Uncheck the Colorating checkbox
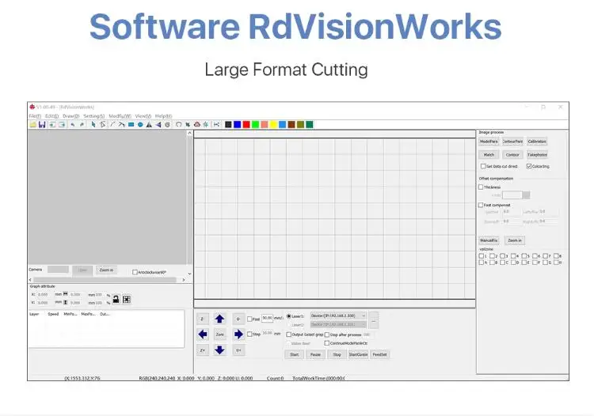The height and width of the screenshot is (416, 594). pos(529,166)
